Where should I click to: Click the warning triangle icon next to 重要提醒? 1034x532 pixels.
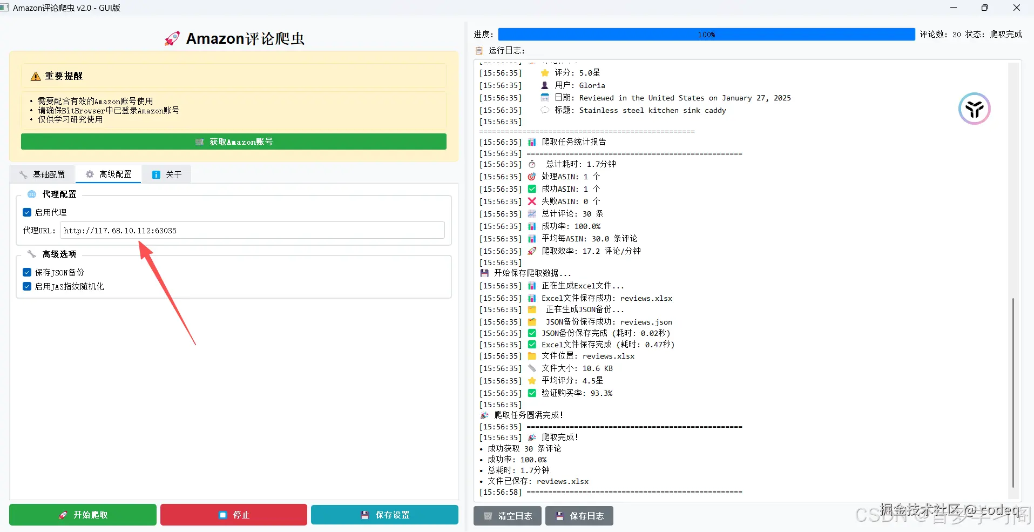pos(36,76)
